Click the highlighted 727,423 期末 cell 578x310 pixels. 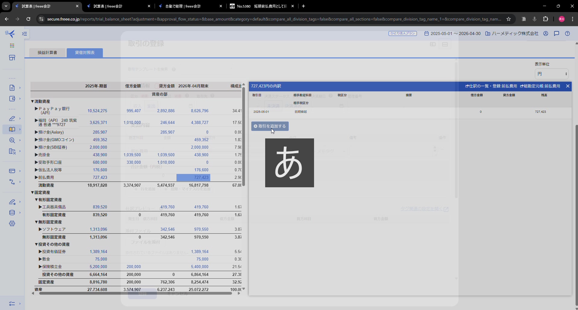(x=193, y=177)
